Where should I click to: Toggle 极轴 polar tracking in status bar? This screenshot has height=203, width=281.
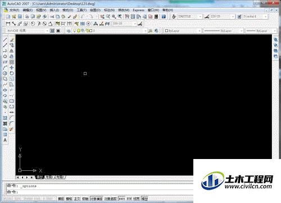pyautogui.click(x=85, y=198)
